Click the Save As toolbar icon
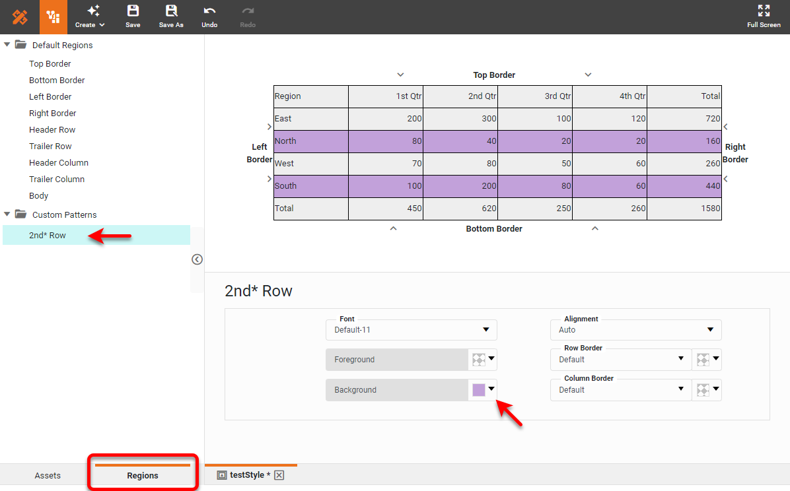Screen dimensions: 790x491 tap(171, 16)
